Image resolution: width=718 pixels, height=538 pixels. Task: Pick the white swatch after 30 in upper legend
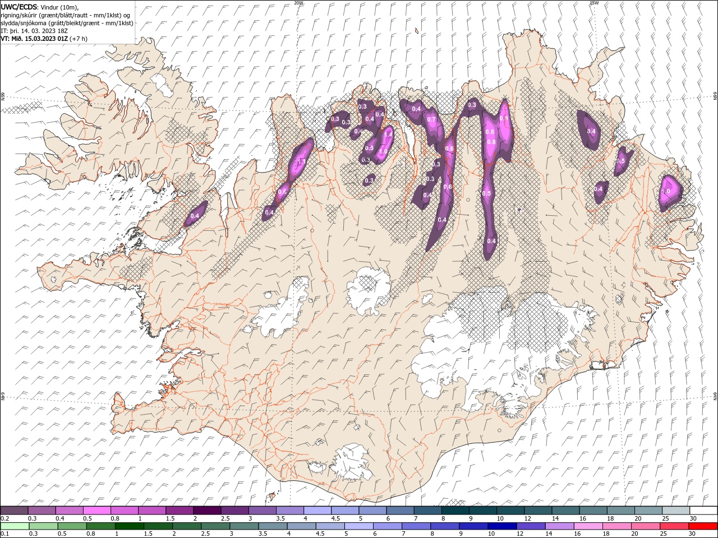[x=703, y=511]
